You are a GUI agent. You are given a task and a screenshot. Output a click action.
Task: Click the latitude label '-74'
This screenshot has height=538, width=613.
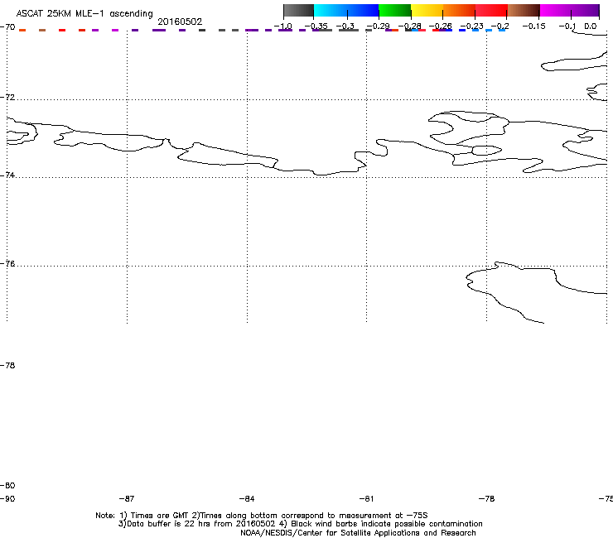pyautogui.click(x=7, y=175)
